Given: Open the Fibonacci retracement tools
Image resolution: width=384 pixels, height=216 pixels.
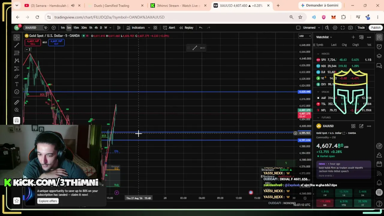Looking at the screenshot, I should (x=17, y=53).
